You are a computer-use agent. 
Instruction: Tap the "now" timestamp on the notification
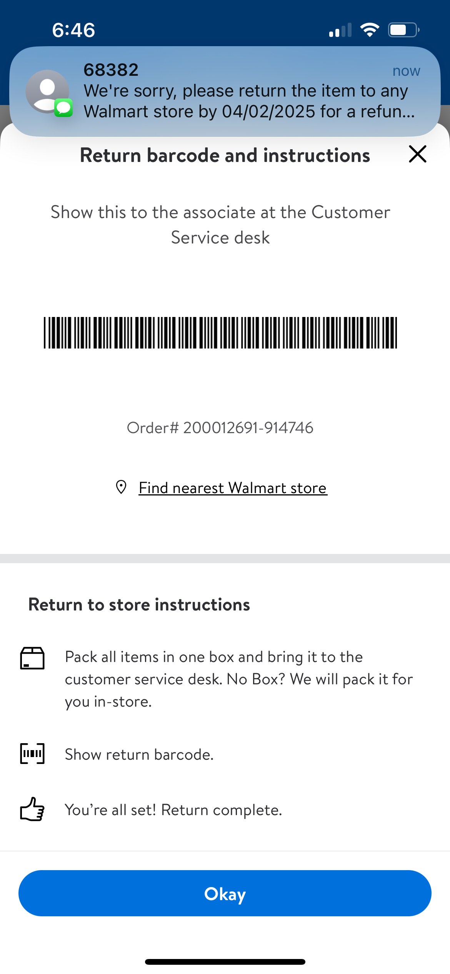click(406, 71)
